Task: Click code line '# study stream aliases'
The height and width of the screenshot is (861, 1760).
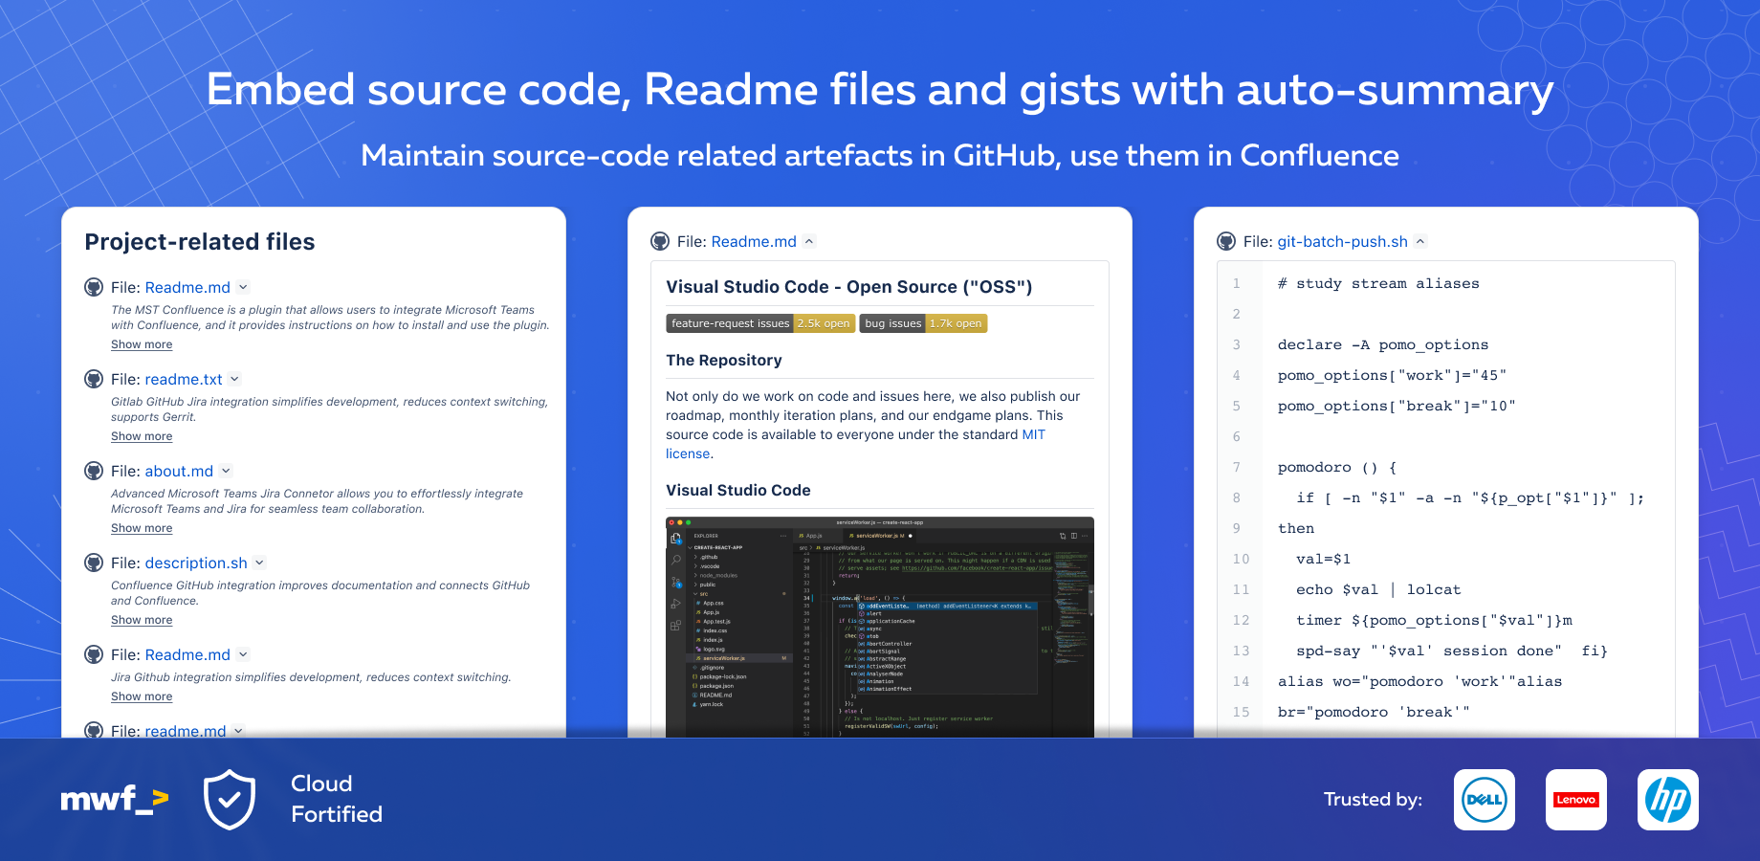Action: click(x=1378, y=283)
